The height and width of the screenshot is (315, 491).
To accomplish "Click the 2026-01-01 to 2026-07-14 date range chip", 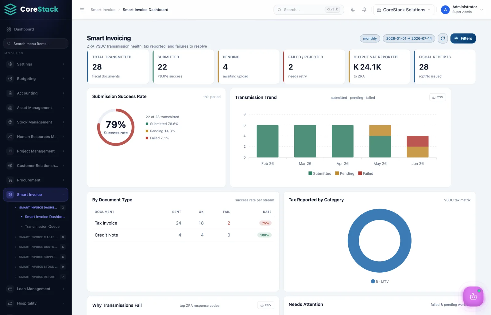I will click(409, 38).
